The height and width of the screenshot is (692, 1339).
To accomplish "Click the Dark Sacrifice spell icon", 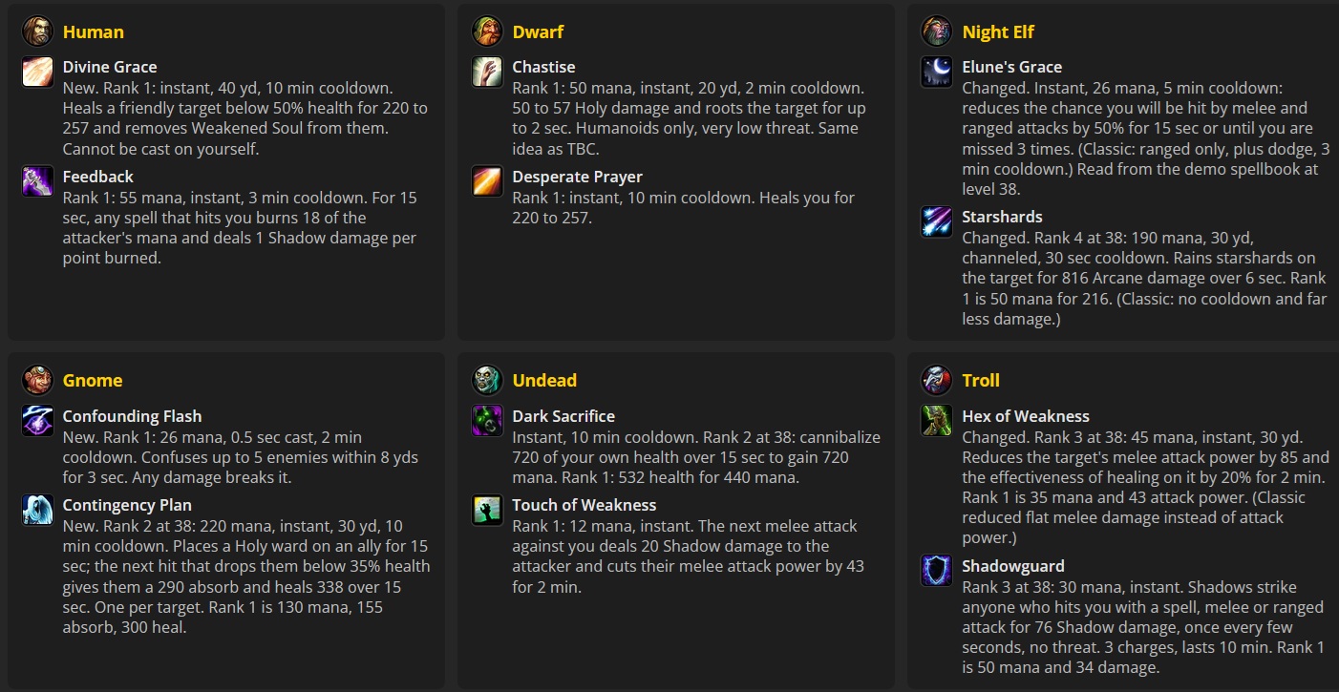I will click(487, 421).
